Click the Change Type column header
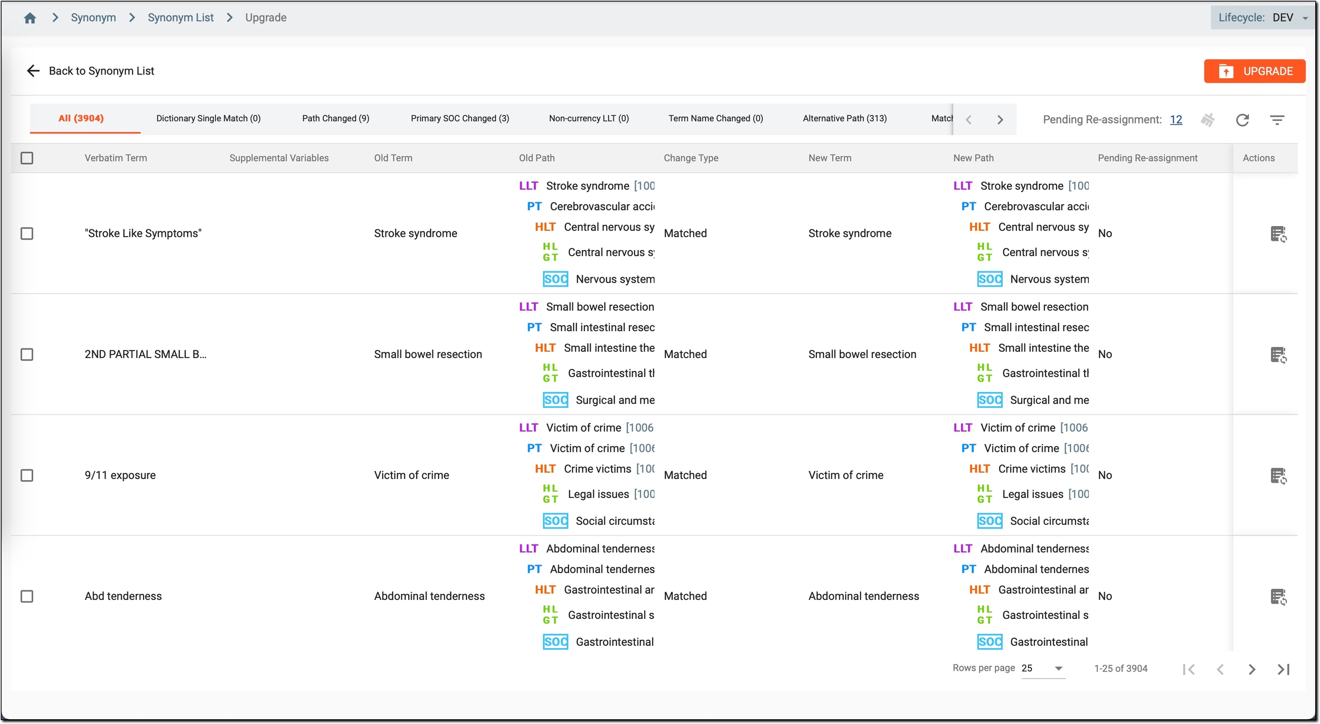This screenshot has height=724, width=1320. coord(691,158)
